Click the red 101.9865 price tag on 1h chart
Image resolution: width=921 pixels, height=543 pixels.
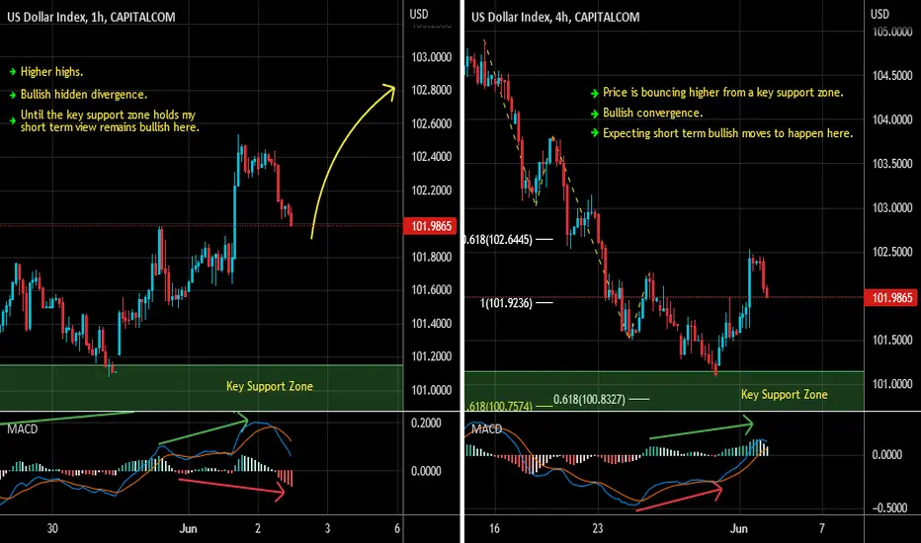click(x=430, y=226)
